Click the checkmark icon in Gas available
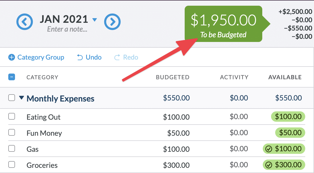This screenshot has height=173, width=314. pyautogui.click(x=269, y=149)
